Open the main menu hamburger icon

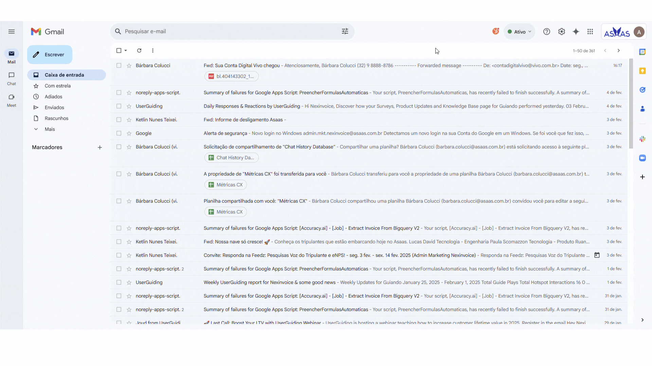[x=12, y=32]
